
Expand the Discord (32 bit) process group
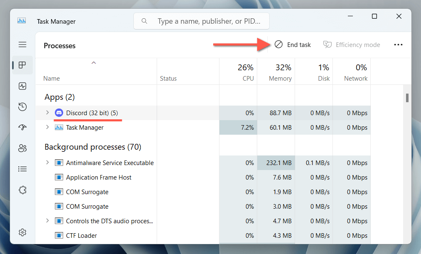(47, 113)
